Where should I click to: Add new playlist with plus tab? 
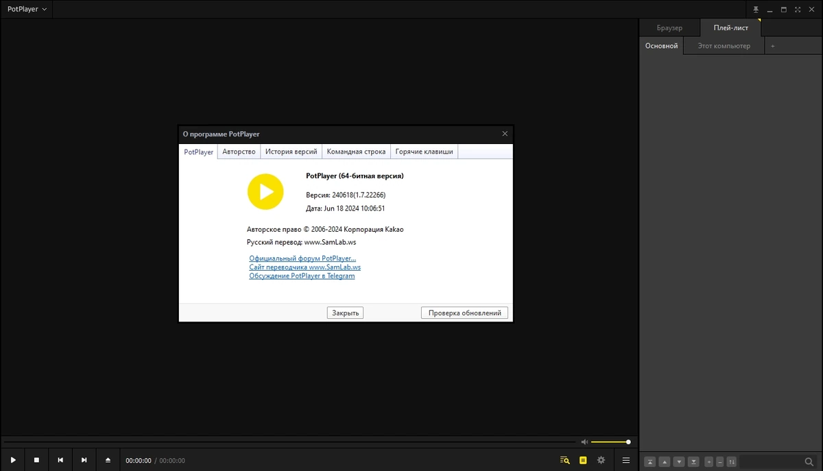[x=773, y=46]
